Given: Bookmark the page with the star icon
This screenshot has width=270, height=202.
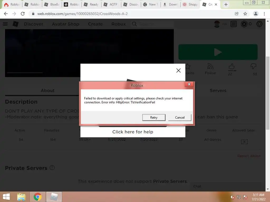Looking at the screenshot, I should click(x=245, y=14).
